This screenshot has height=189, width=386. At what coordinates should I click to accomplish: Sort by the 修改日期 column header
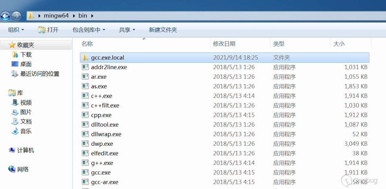click(224, 44)
